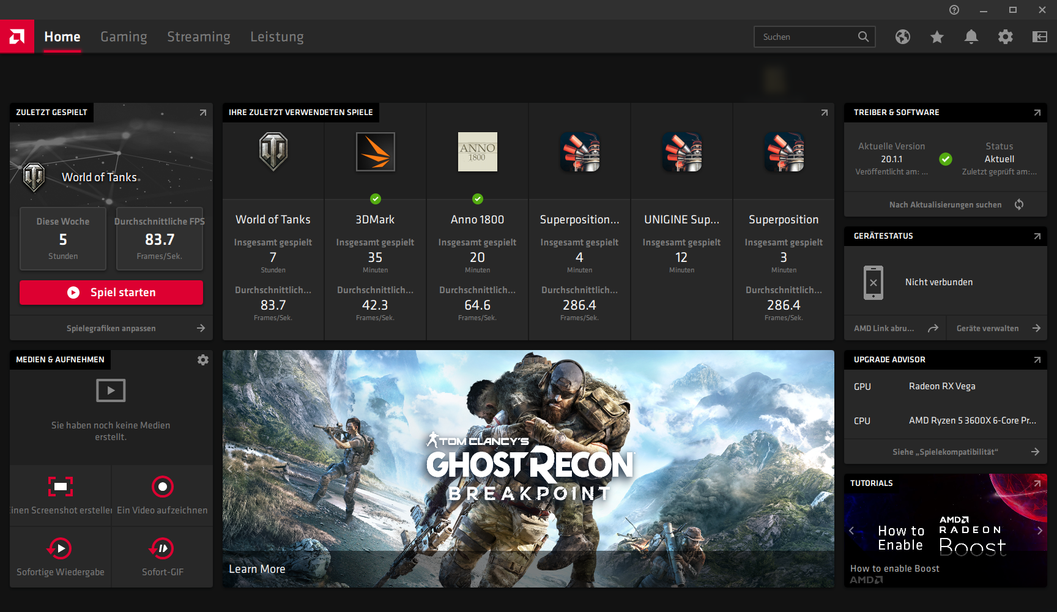The image size is (1057, 612).
Task: Open notifications bell icon
Action: pos(971,37)
